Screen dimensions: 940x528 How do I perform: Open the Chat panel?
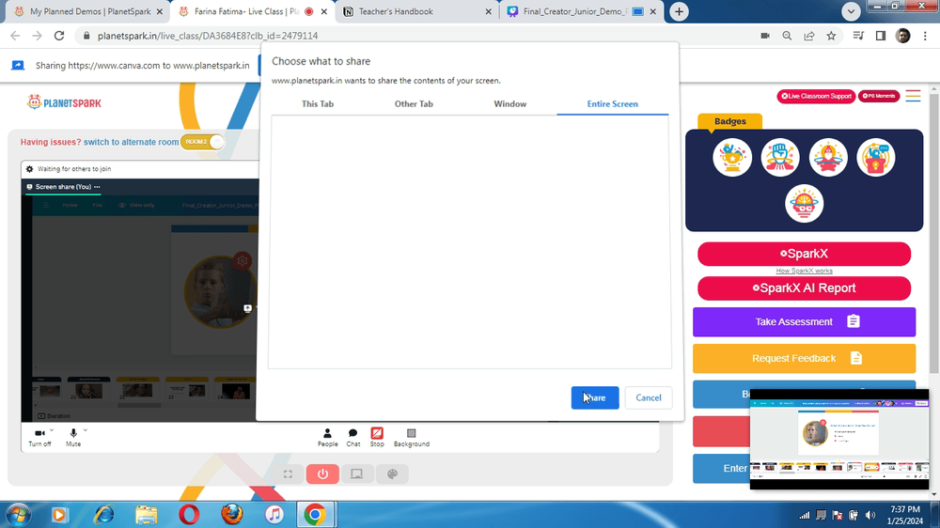click(353, 438)
